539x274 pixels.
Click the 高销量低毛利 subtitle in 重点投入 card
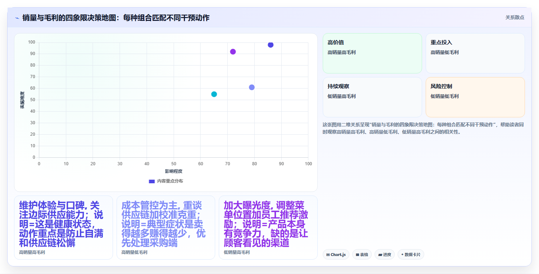tap(444, 52)
